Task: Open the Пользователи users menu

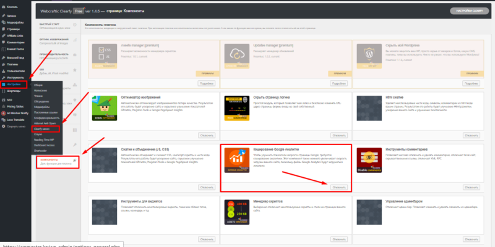Action: click(x=15, y=71)
